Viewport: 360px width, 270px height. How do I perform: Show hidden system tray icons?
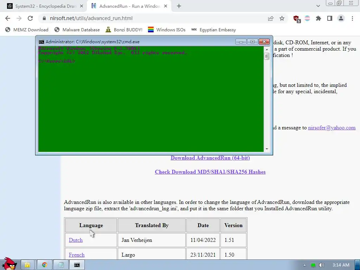pos(304,265)
